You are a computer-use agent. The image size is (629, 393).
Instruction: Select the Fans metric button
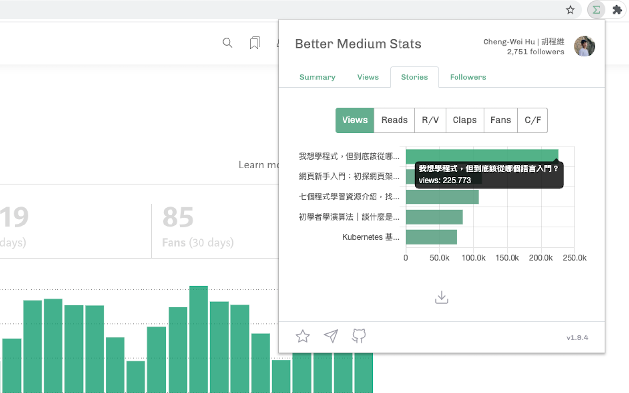tap(501, 120)
